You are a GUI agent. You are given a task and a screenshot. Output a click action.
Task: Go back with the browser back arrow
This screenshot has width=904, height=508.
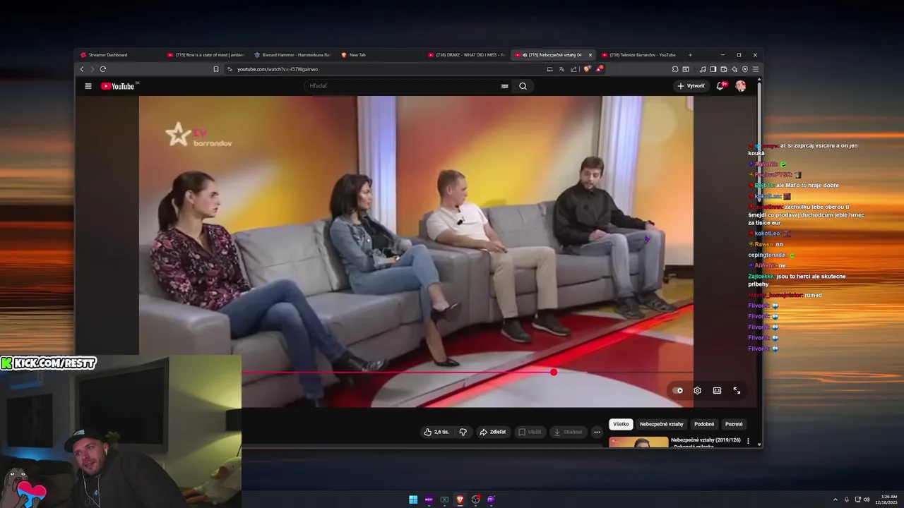pyautogui.click(x=82, y=69)
